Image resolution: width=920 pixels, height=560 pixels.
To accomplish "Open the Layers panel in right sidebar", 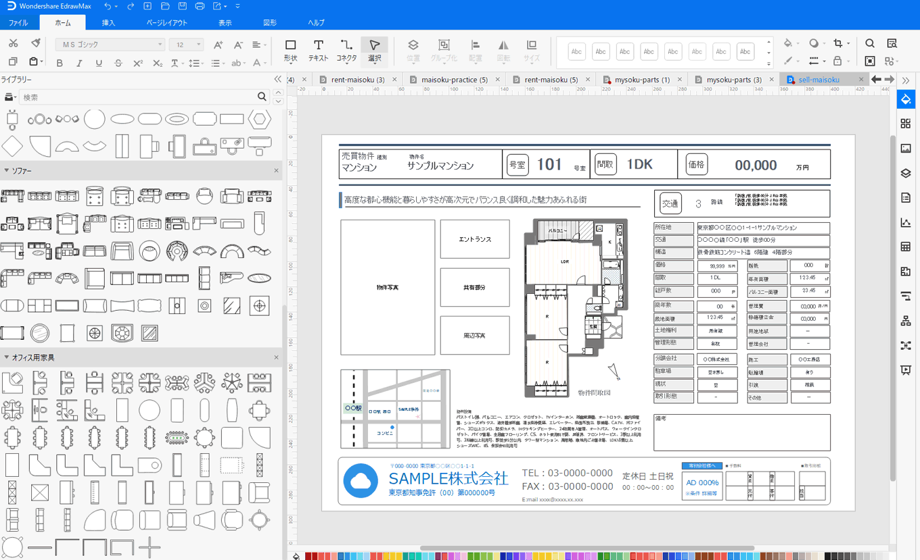I will coord(906,173).
